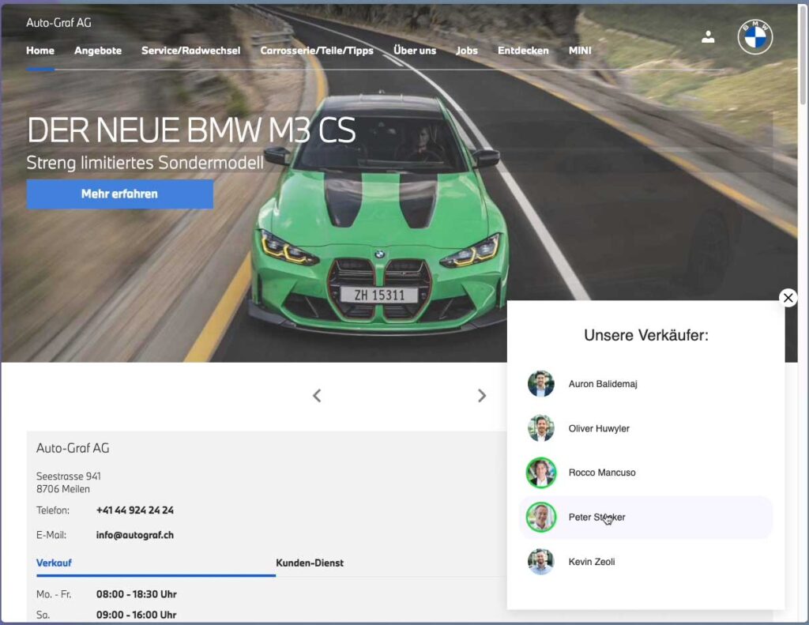
Task: Click Oliver Huwyler's avatar photo
Action: tap(540, 428)
